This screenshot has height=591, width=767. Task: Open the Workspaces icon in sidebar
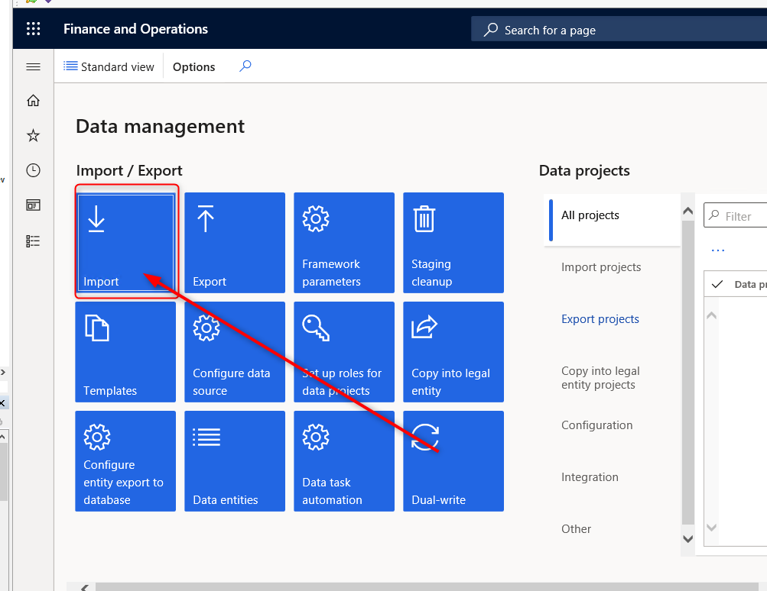pyautogui.click(x=33, y=205)
